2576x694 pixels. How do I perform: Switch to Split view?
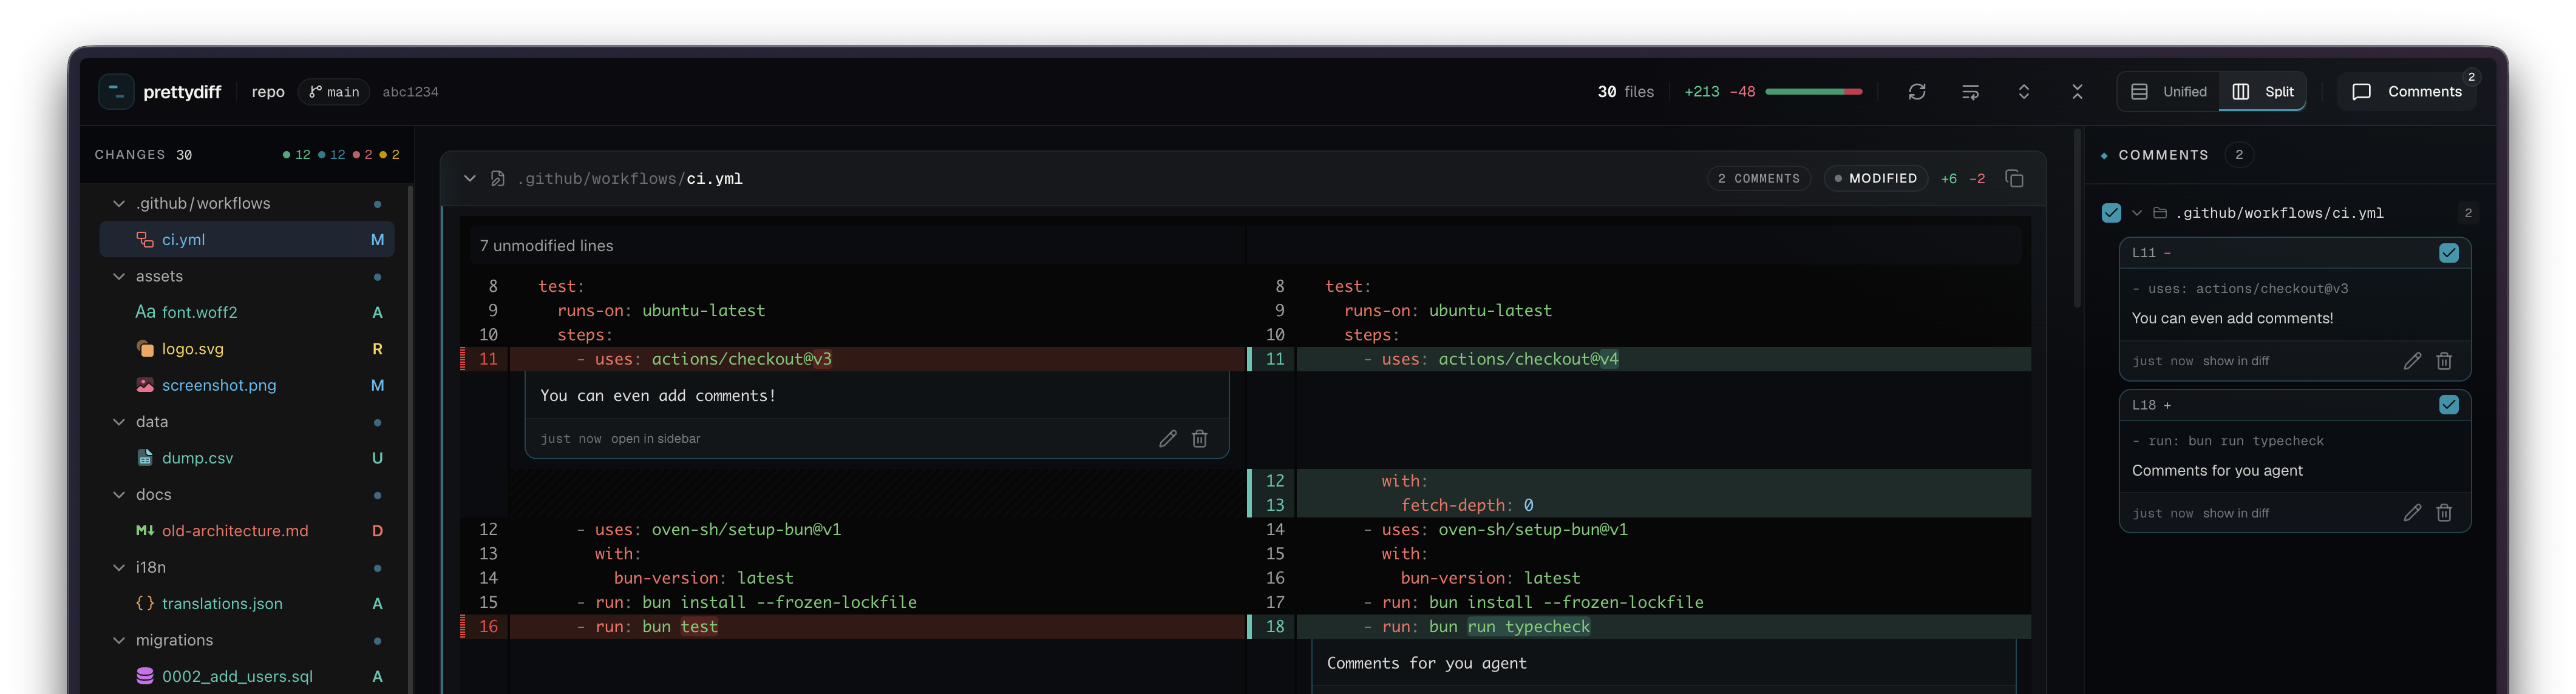[2262, 92]
